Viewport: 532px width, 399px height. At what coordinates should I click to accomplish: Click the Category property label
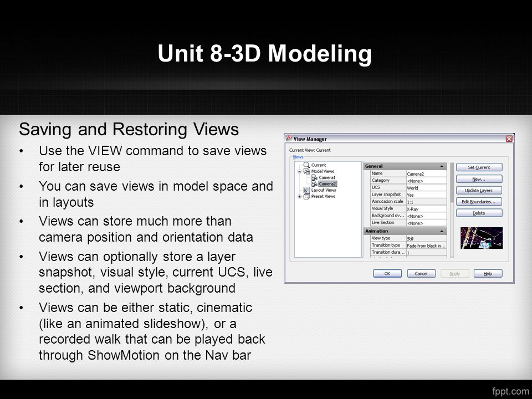[381, 181]
